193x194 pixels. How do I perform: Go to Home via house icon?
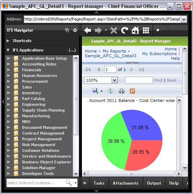pos(135,30)
